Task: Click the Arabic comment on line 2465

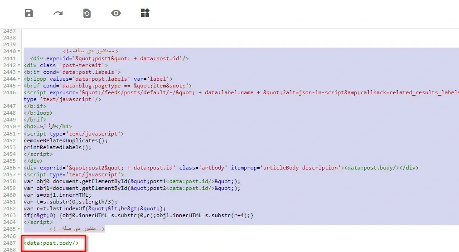Action: [77, 229]
